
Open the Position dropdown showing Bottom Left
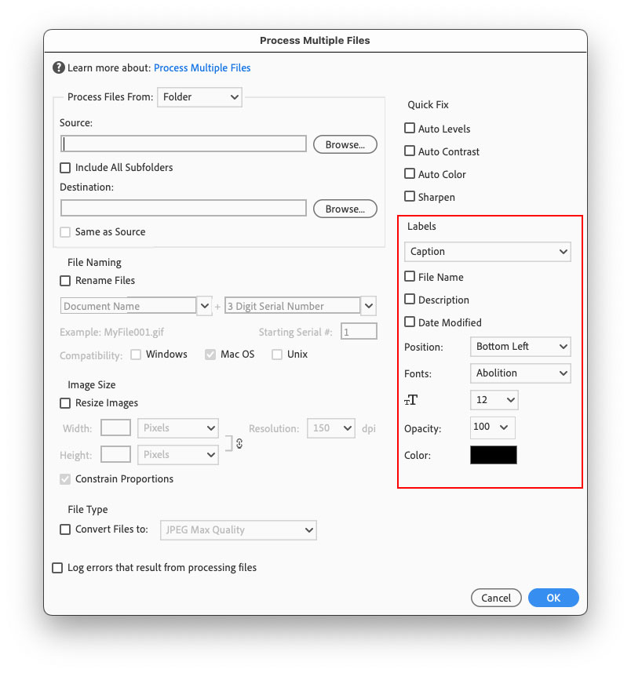click(520, 346)
